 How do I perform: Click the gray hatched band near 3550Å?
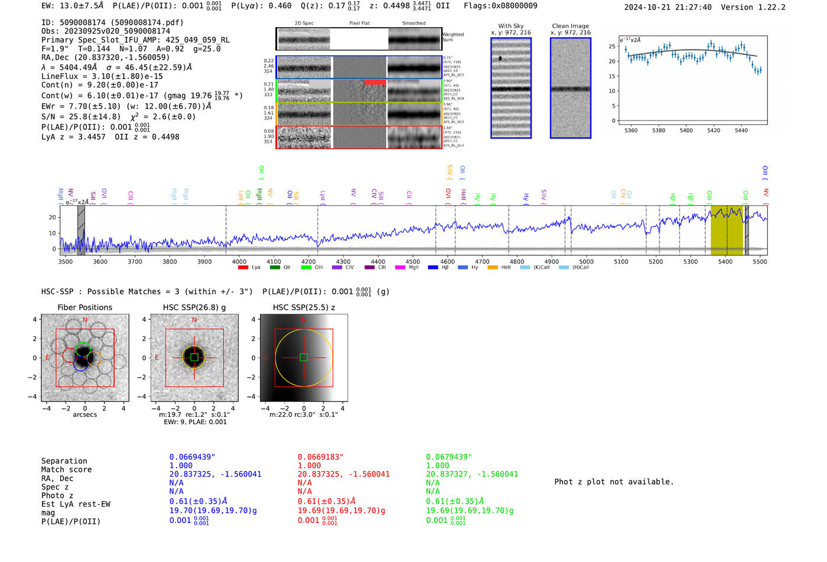(x=81, y=230)
